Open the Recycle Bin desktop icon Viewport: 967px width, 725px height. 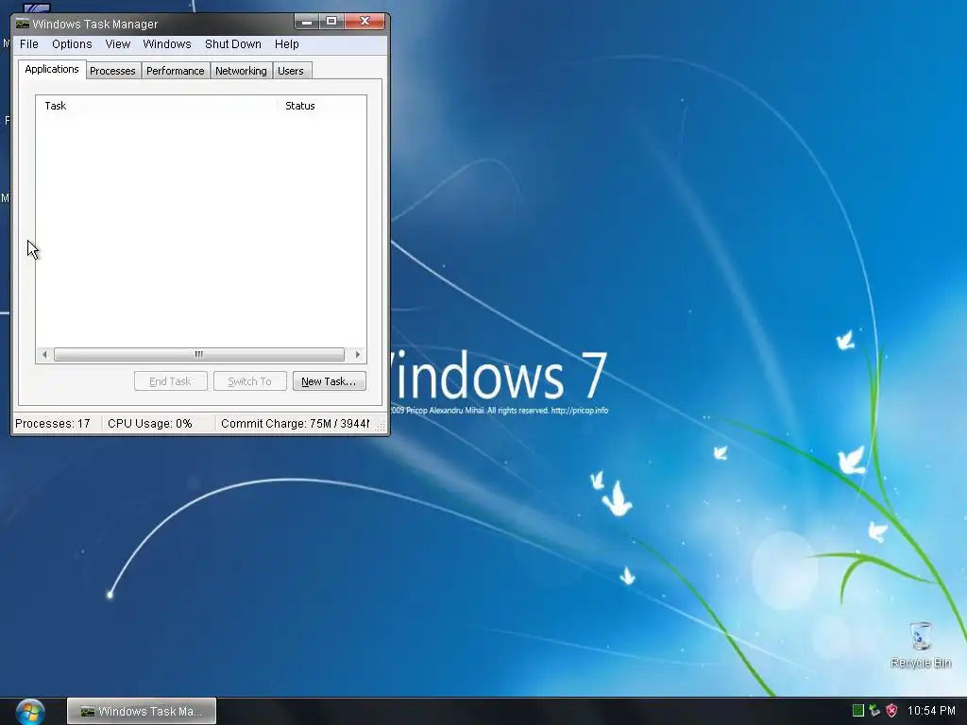[921, 645]
